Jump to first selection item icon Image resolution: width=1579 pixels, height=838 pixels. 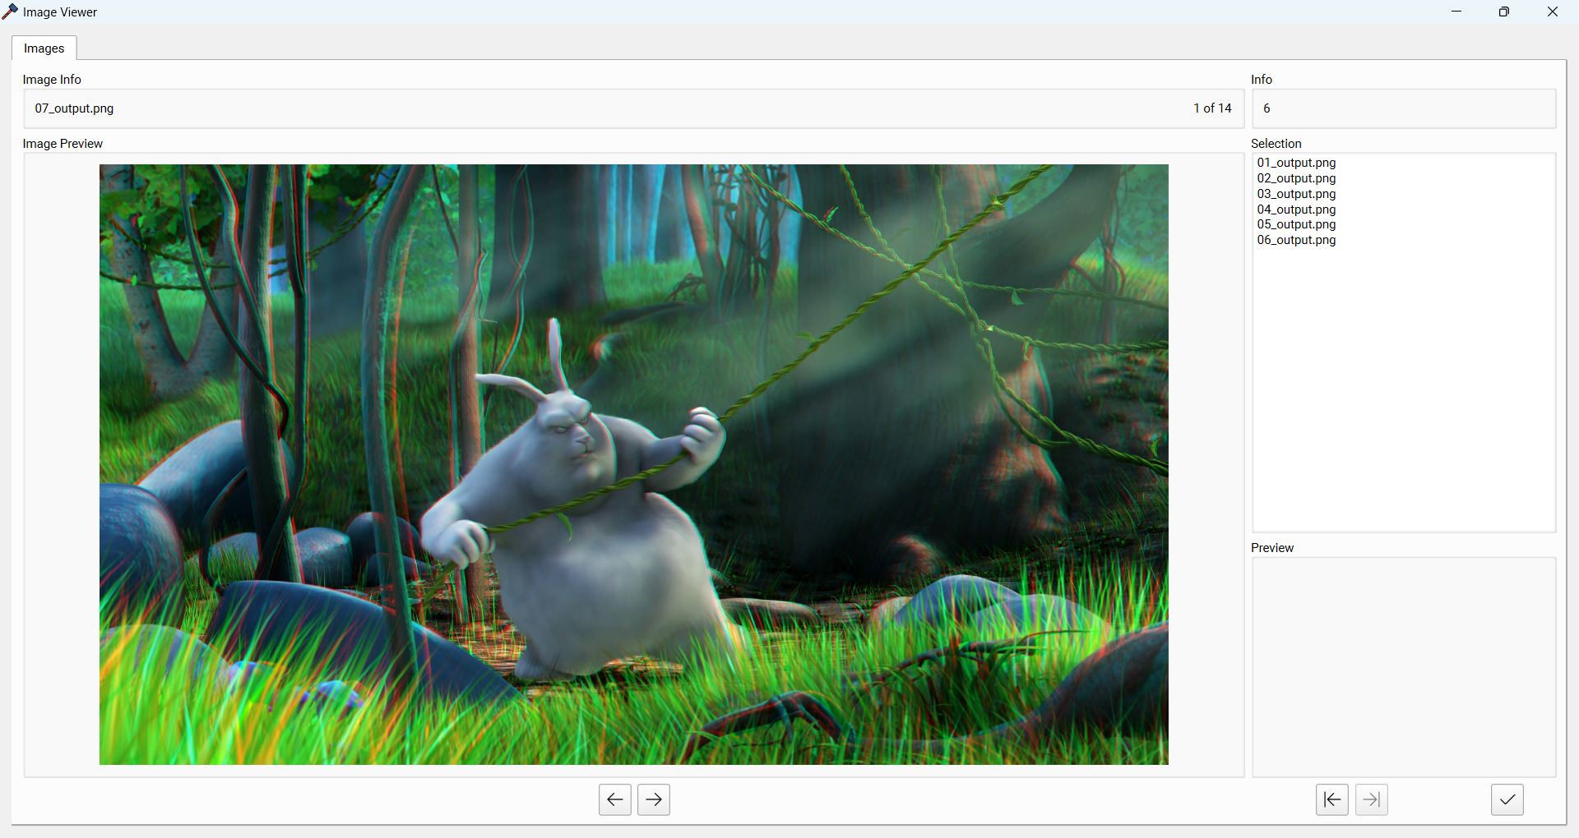[1331, 799]
